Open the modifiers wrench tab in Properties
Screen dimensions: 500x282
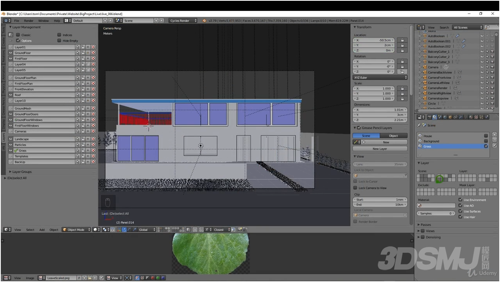460,117
